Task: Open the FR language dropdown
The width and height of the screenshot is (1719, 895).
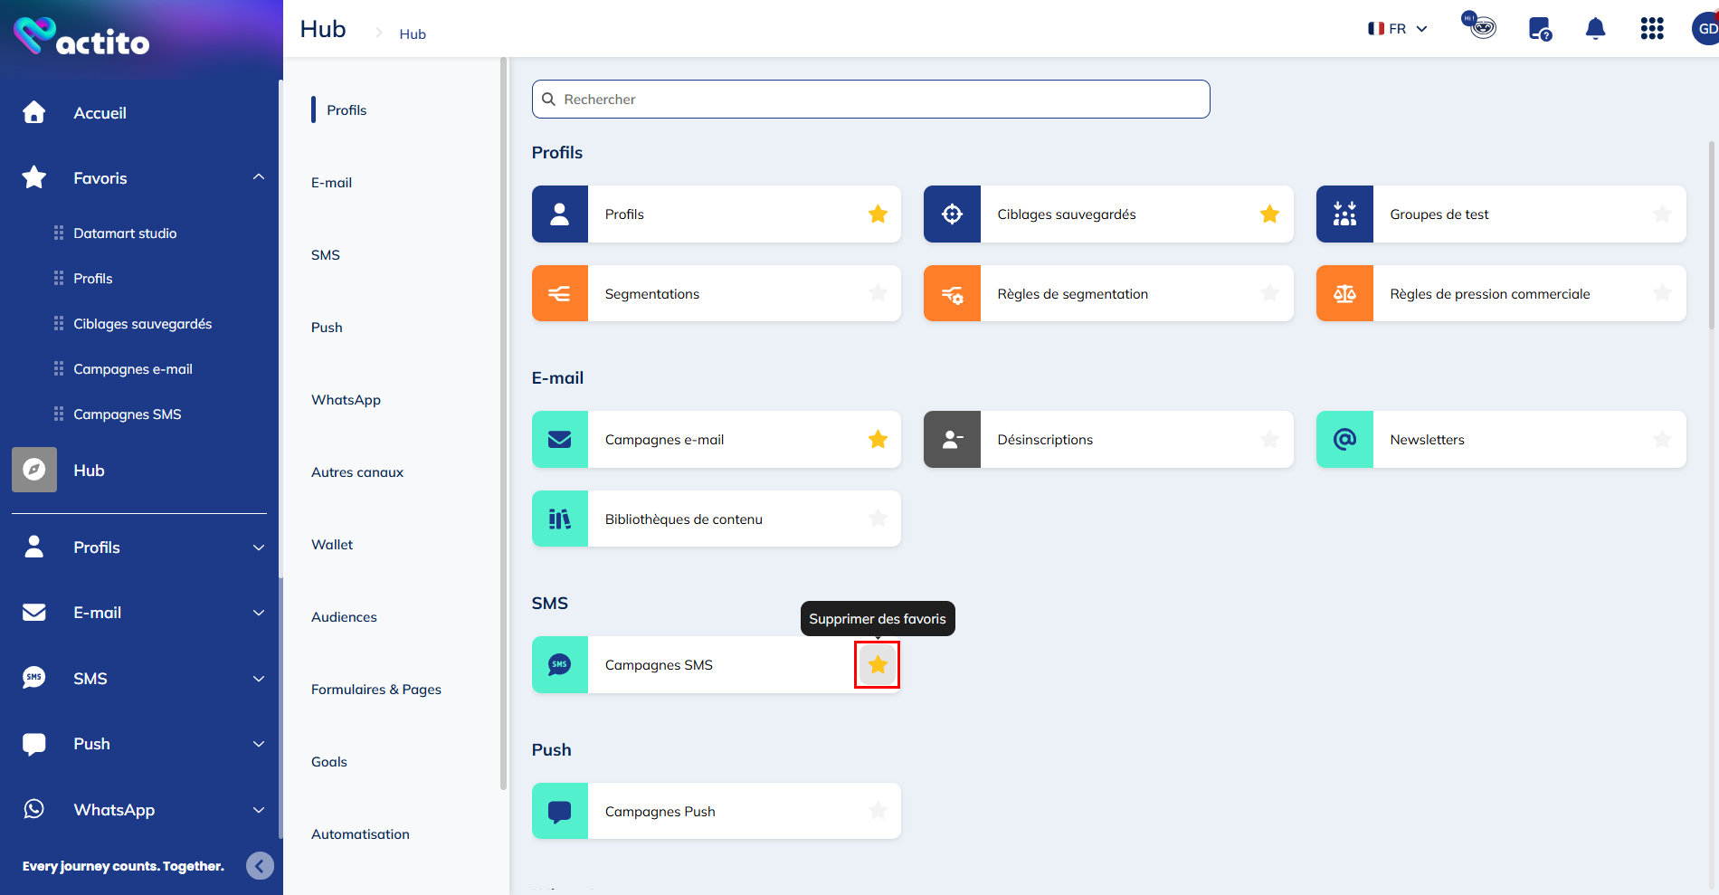Action: pos(1398,29)
